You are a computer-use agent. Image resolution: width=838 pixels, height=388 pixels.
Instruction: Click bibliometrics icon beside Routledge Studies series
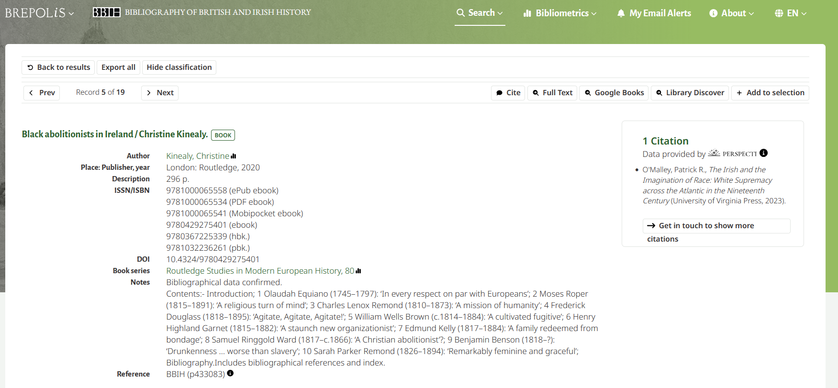pyautogui.click(x=358, y=271)
